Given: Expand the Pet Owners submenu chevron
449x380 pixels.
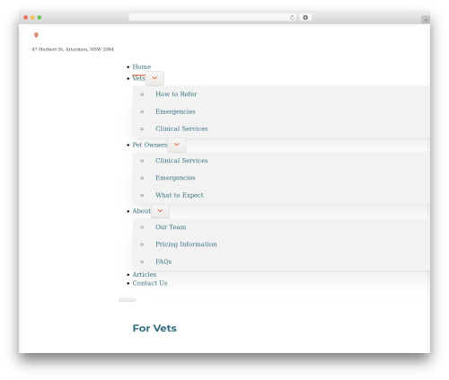Looking at the screenshot, I should pyautogui.click(x=177, y=145).
